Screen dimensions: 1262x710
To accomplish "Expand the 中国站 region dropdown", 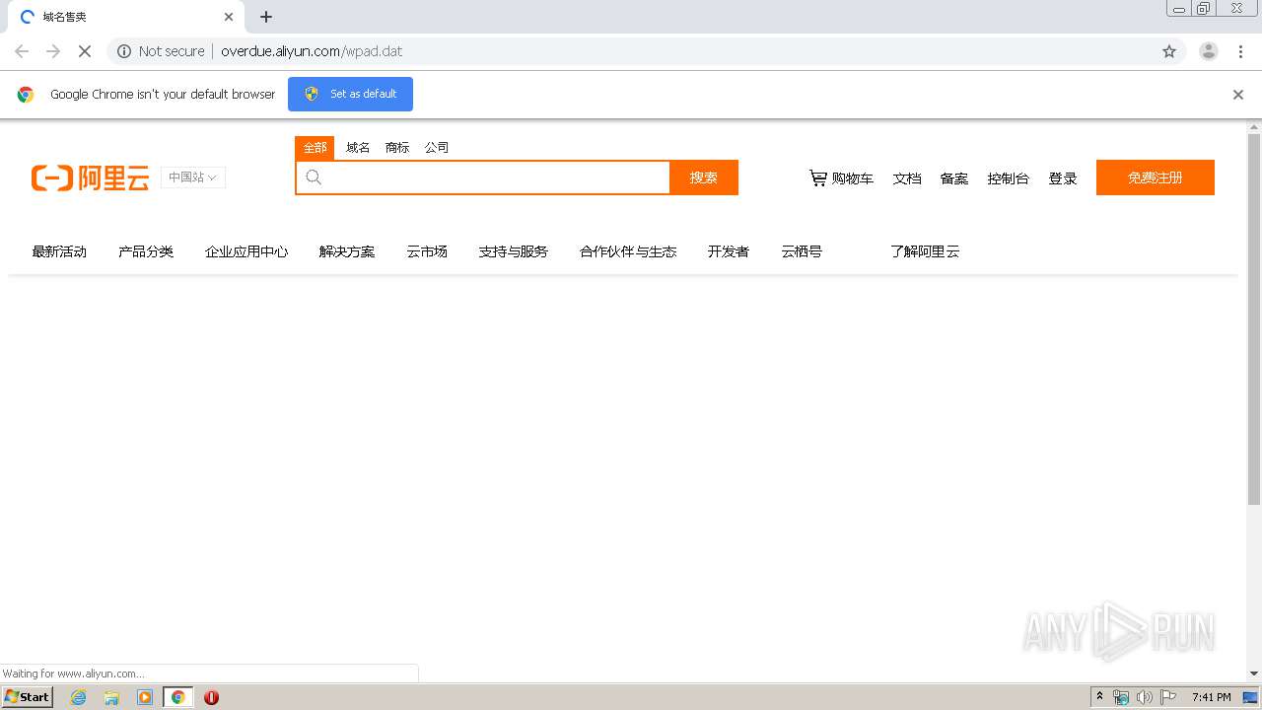I will pos(193,177).
